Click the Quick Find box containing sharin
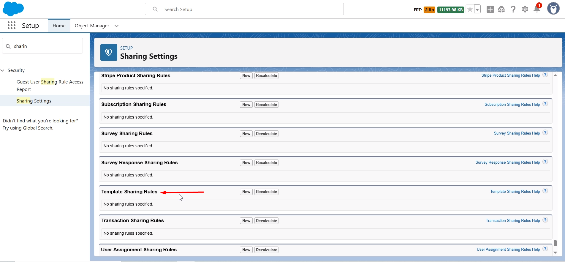The image size is (565, 262). coord(42,46)
